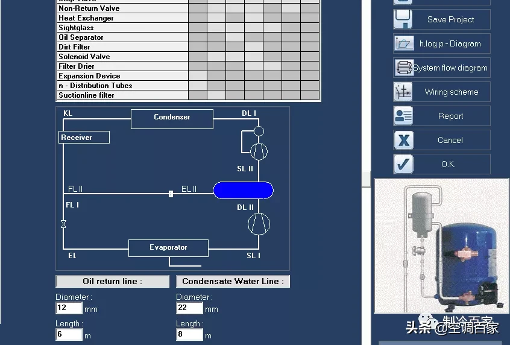This screenshot has height=345, width=510.
Task: Select the Suctionline filter row
Action: tap(188, 95)
